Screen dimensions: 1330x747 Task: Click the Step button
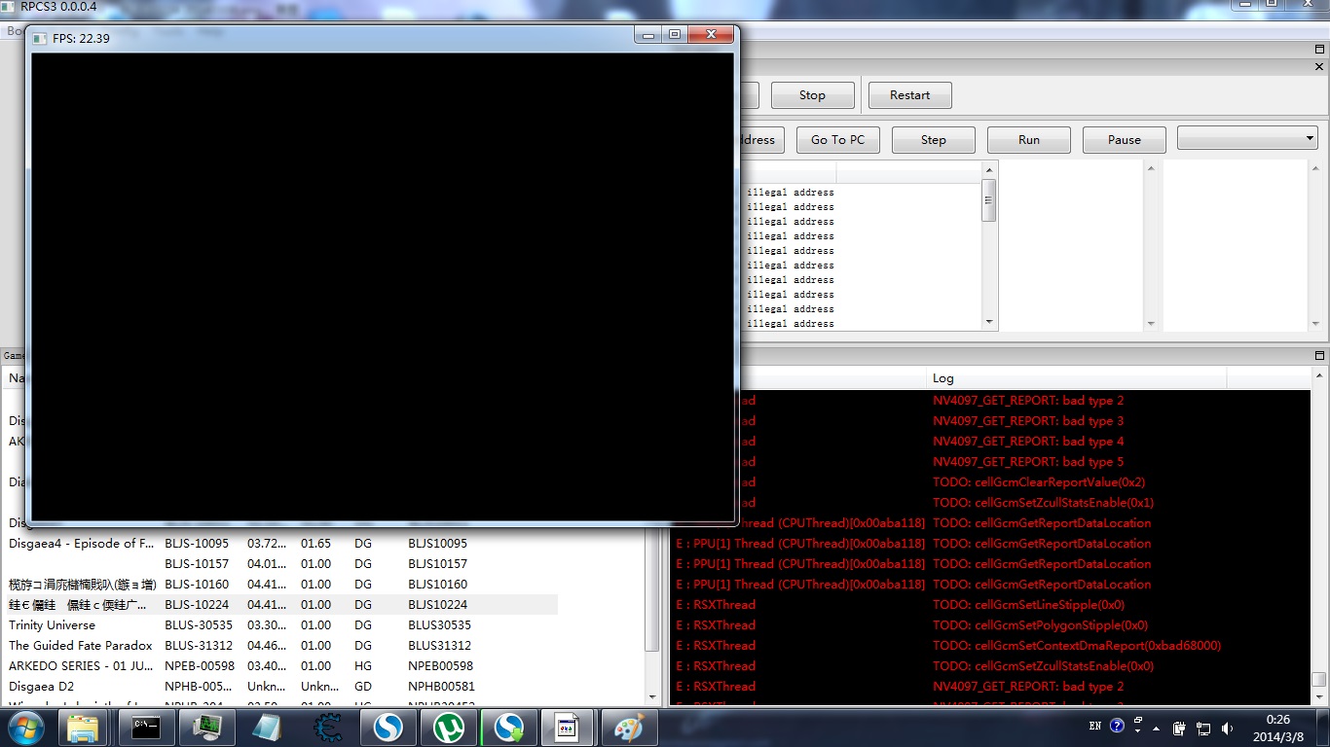[x=933, y=140]
